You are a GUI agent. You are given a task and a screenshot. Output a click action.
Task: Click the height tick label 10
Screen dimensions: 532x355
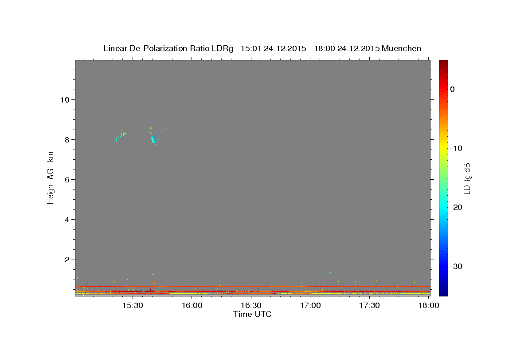(65, 99)
